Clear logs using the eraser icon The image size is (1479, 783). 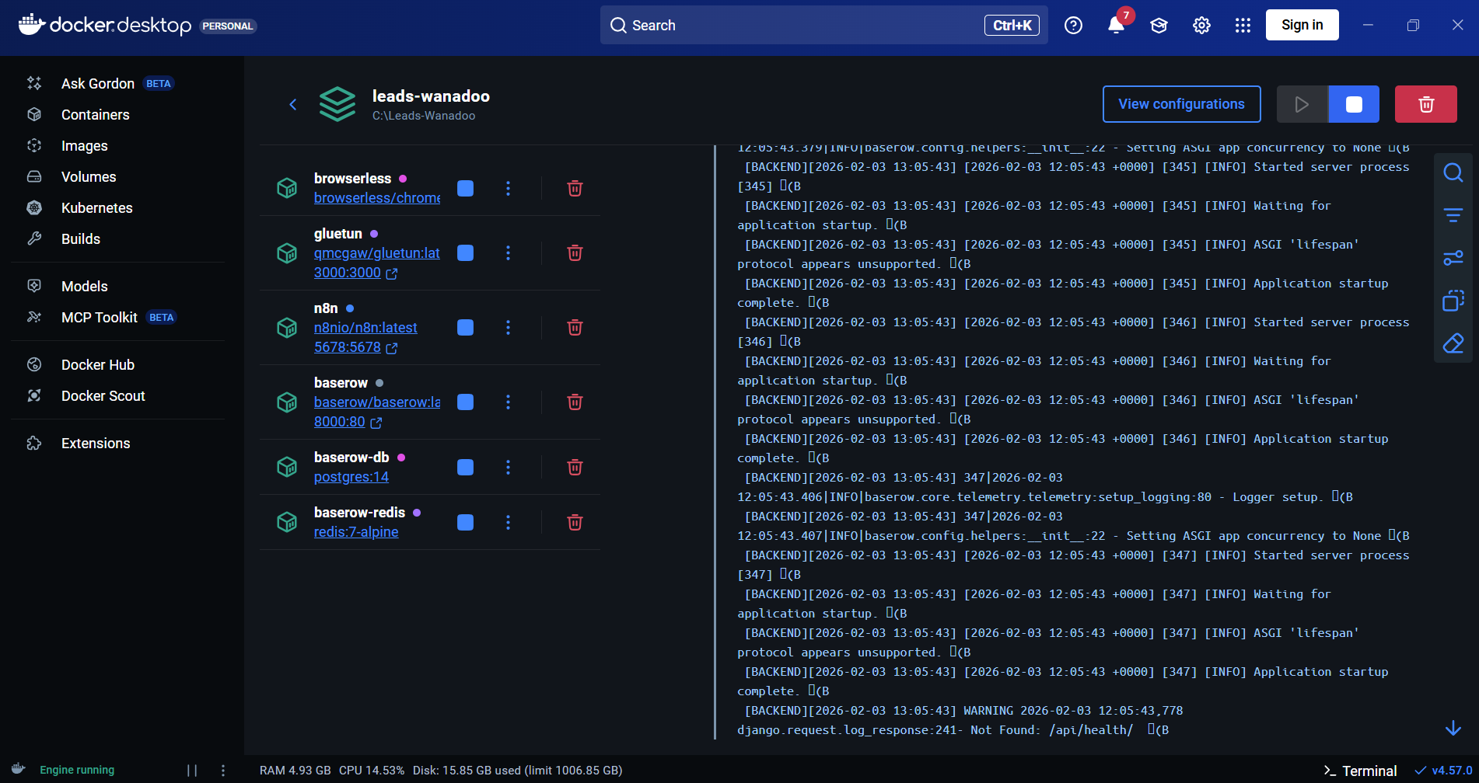(1453, 343)
